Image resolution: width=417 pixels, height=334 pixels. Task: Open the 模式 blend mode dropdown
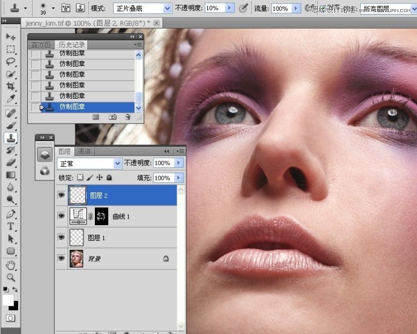click(142, 8)
